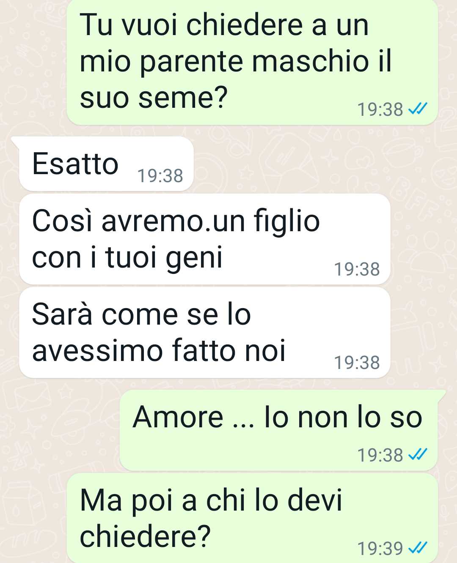This screenshot has width=457, height=563.
Task: Click the word 'Esatto' in the received message
Action: (x=75, y=164)
